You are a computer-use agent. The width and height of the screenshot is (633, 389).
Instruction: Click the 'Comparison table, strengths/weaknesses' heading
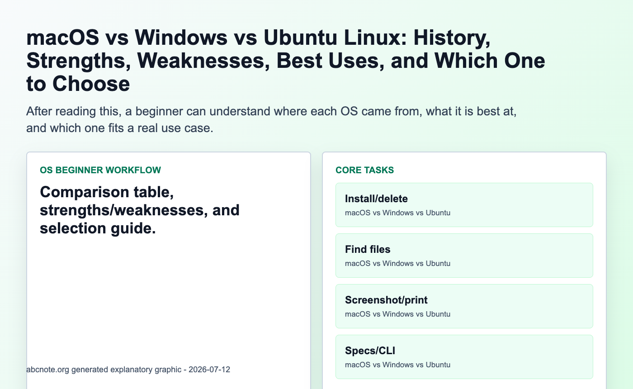(140, 210)
